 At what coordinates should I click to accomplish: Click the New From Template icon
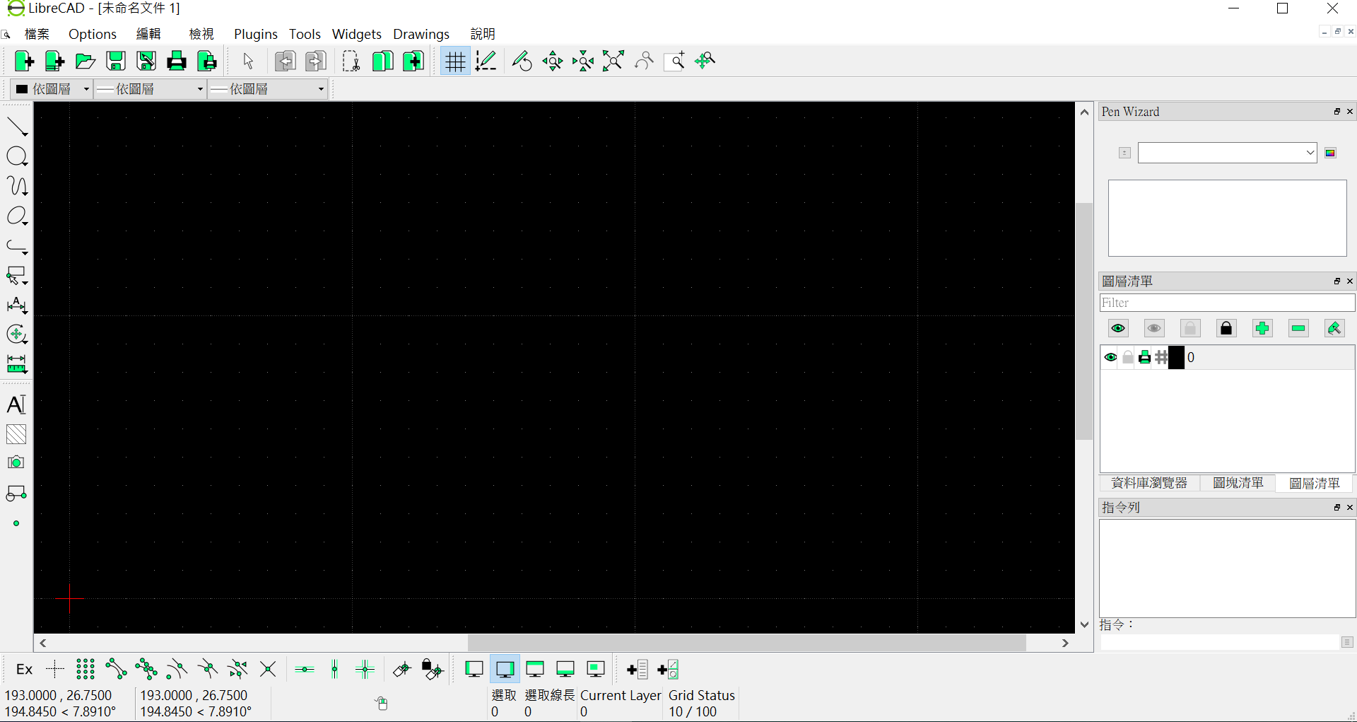click(x=55, y=62)
